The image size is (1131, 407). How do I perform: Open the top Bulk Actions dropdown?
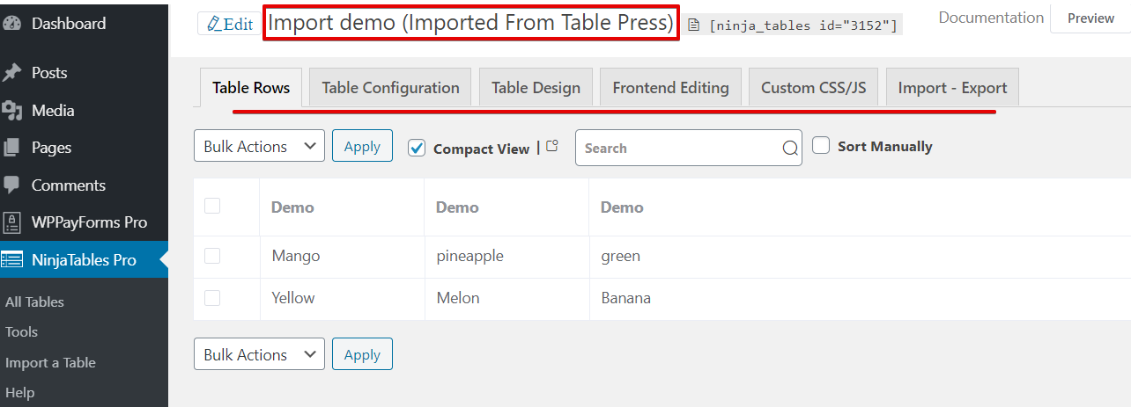[x=259, y=147]
